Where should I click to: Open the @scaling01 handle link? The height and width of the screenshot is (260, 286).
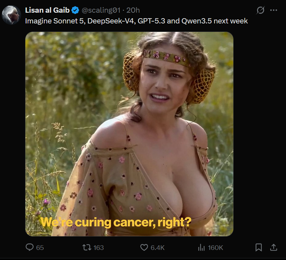click(x=100, y=10)
